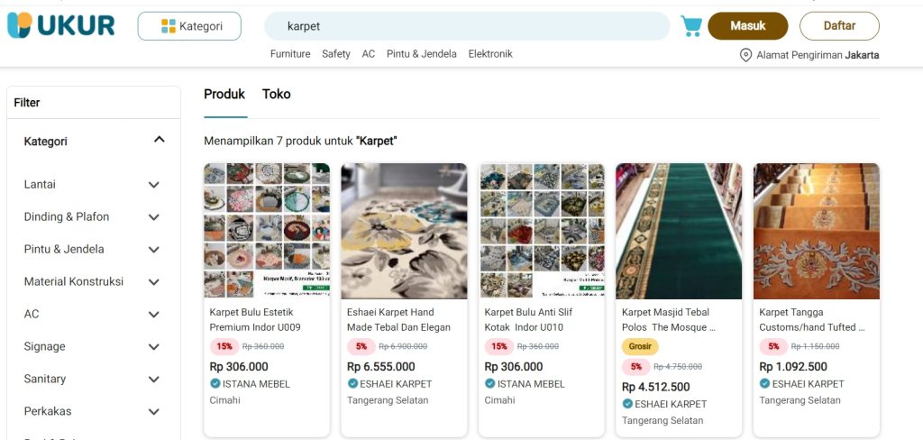Click 15% discount badge on Karpet Bulu Estetik
Screen dimensions: 923x440
coord(224,346)
